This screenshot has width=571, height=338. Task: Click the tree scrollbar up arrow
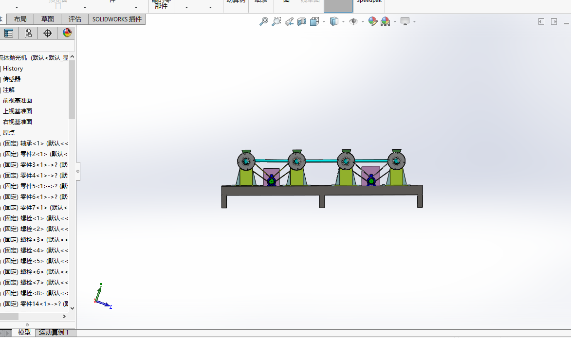[72, 57]
